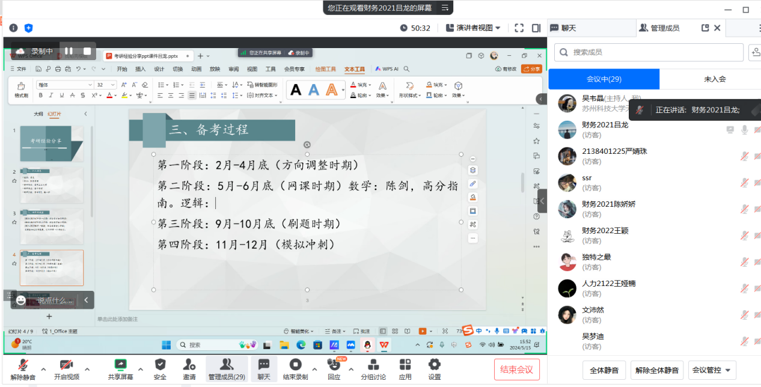The height and width of the screenshot is (387, 761).
Task: Enter full screen via the expand icon
Action: coord(519,28)
